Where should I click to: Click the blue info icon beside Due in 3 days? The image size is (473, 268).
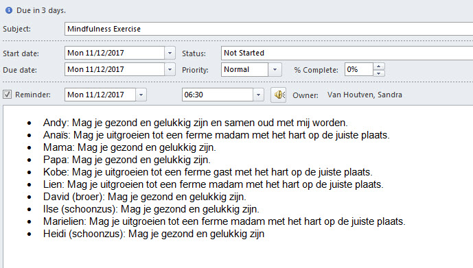click(9, 10)
